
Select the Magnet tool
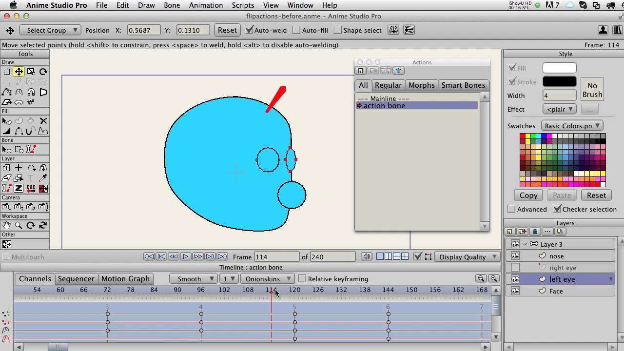[31, 92]
